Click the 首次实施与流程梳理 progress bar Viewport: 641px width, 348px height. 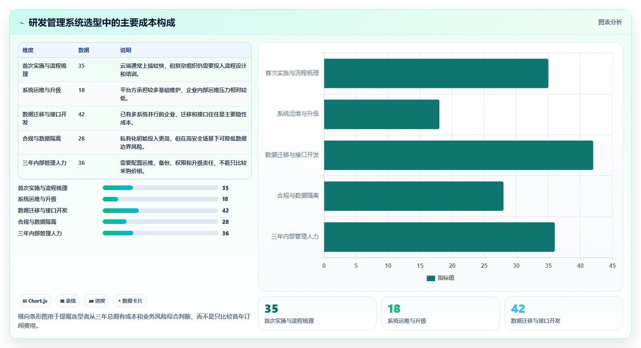point(160,188)
